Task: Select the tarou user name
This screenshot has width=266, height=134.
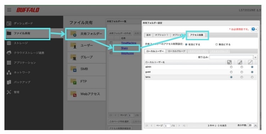Action: (x=148, y=77)
